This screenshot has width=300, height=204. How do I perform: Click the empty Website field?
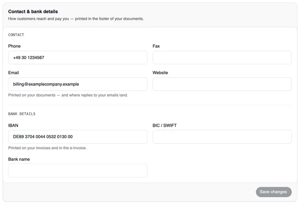[222, 84]
